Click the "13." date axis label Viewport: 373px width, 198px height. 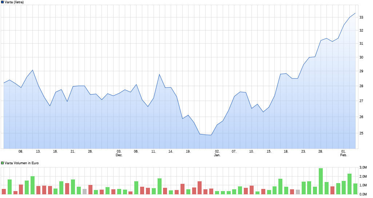pyautogui.click(x=38, y=151)
